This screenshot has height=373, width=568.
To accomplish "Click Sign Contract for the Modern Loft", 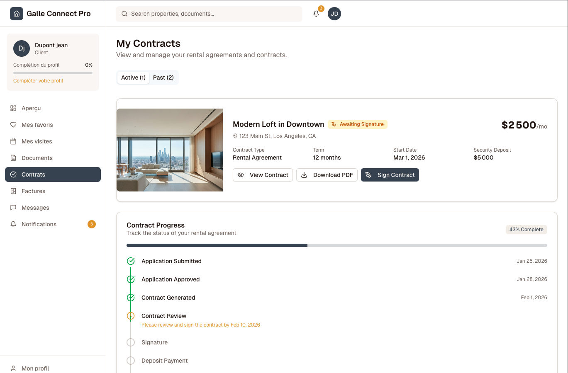I will point(390,175).
